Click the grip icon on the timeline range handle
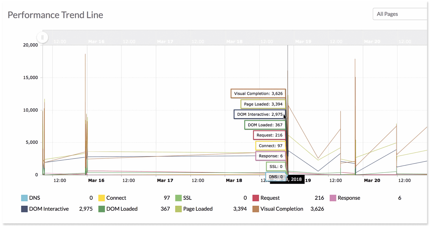This screenshot has width=430, height=226. click(x=42, y=37)
